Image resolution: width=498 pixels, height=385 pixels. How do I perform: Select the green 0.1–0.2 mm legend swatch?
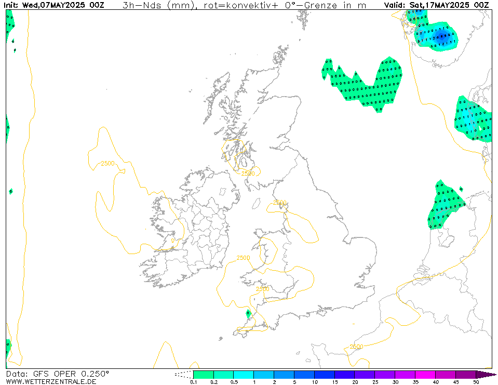[204, 375]
